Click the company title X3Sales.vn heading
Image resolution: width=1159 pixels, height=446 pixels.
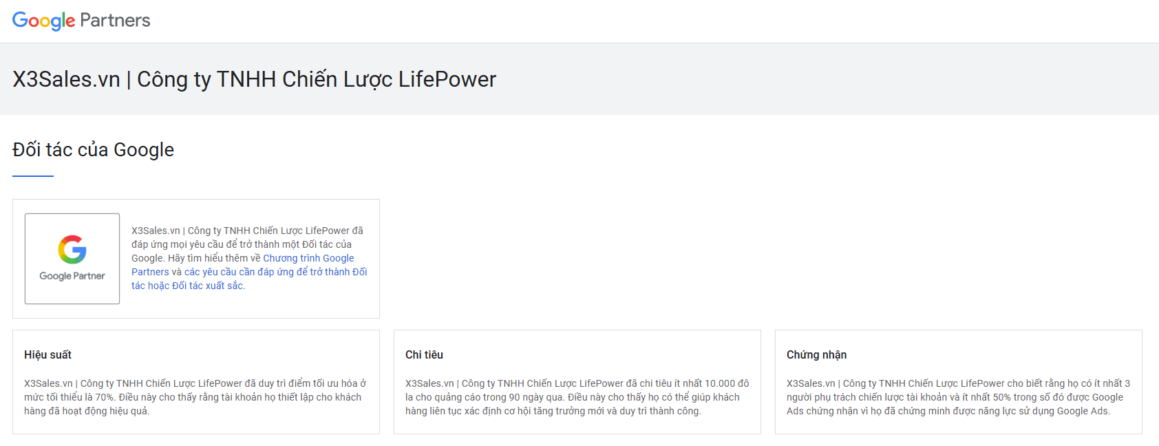click(254, 79)
